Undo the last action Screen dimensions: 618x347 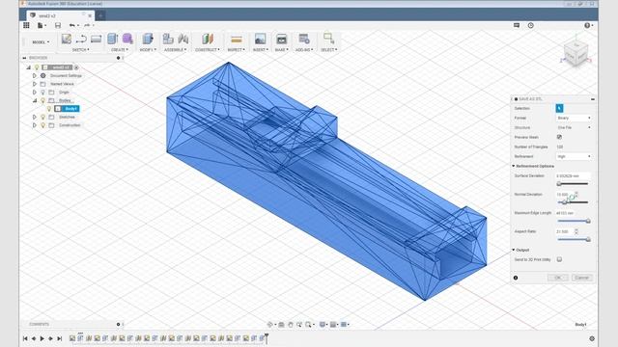[72, 25]
